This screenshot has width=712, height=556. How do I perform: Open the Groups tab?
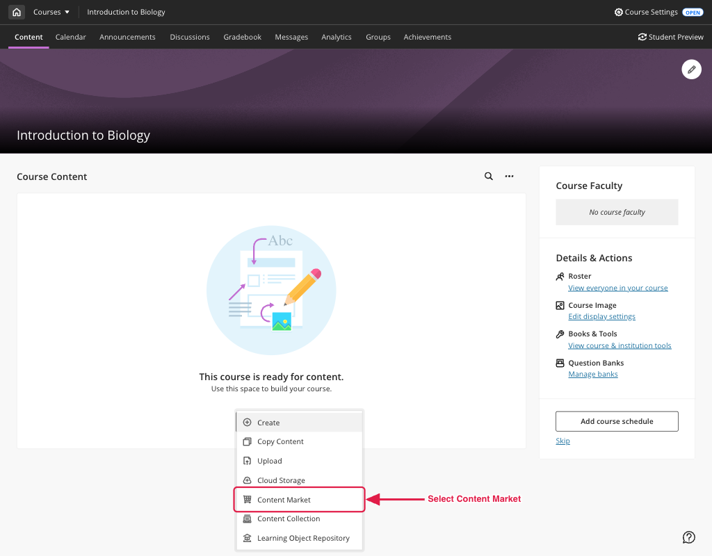(x=378, y=38)
